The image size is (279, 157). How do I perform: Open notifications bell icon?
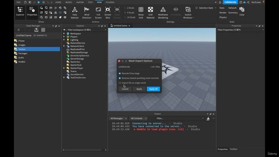pyautogui.click(x=220, y=2)
